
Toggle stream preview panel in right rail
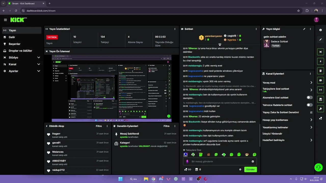point(320,52)
